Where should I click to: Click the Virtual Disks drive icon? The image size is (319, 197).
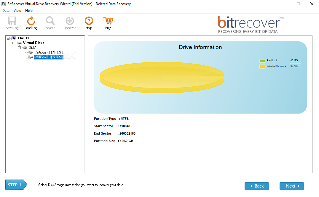pos(19,43)
